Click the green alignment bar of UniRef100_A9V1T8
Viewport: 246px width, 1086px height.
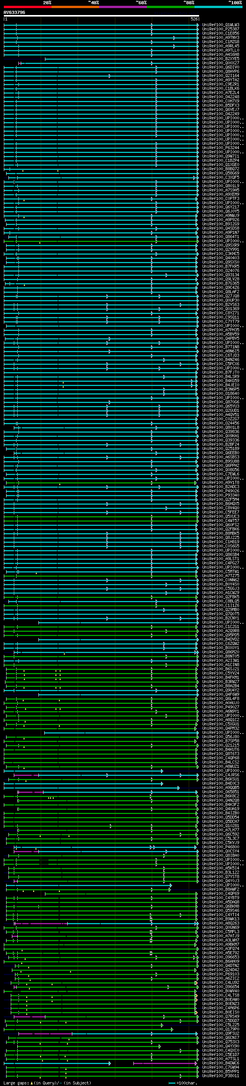pyautogui.click(x=101, y=483)
